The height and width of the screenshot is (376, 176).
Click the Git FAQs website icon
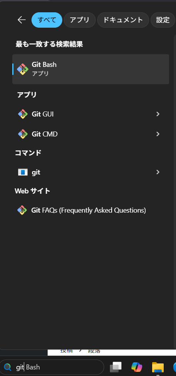coord(22,210)
